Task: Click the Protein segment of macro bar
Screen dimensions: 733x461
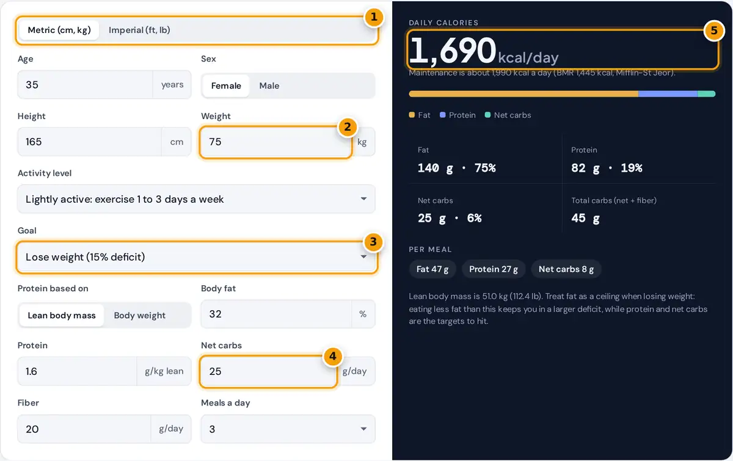Action: pyautogui.click(x=668, y=94)
